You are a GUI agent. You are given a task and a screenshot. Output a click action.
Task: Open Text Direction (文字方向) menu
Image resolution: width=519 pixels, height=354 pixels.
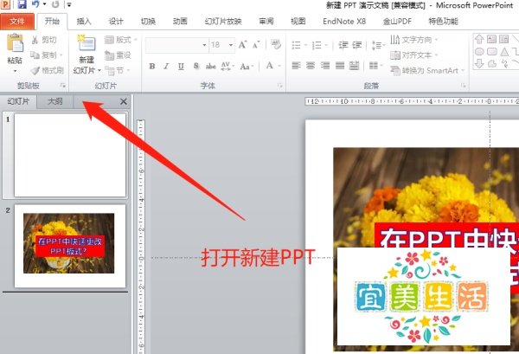pos(413,40)
